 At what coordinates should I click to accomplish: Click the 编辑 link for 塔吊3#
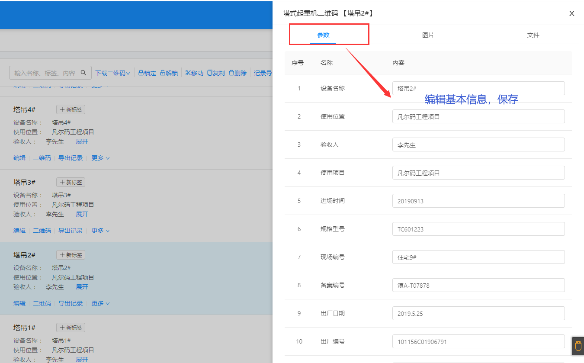click(19, 230)
